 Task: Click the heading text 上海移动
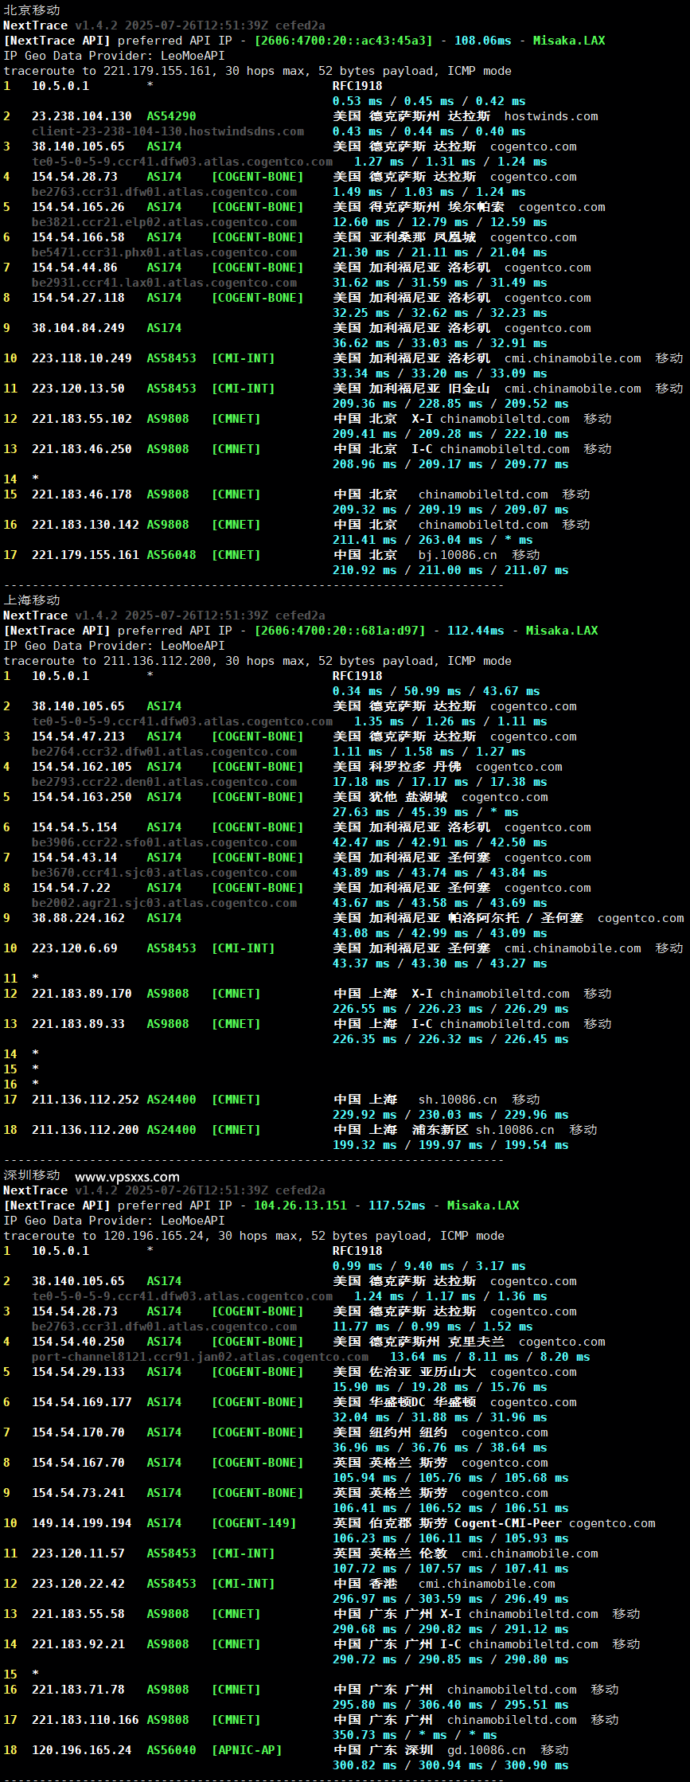[32, 600]
